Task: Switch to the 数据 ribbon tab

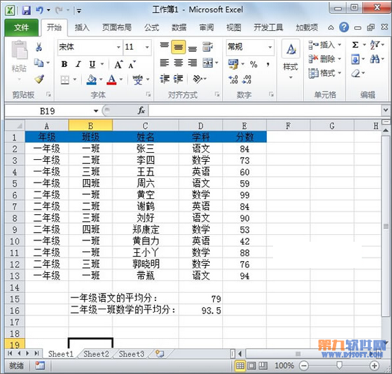Action: click(179, 28)
